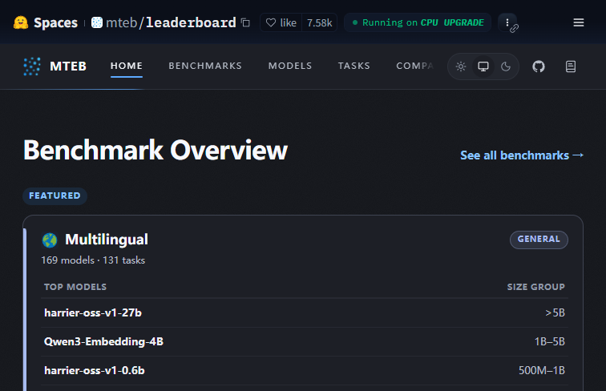Select the Qwen3-Embedding-4B model row
This screenshot has width=606, height=391.
(305, 342)
